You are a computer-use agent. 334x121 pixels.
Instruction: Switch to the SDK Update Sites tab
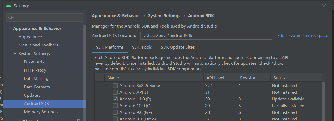point(178,47)
